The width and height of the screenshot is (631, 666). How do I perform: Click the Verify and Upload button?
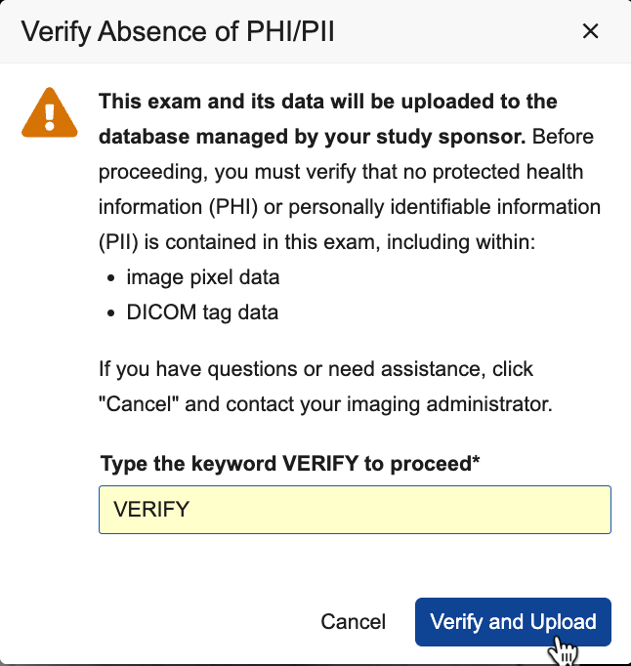coord(513,622)
